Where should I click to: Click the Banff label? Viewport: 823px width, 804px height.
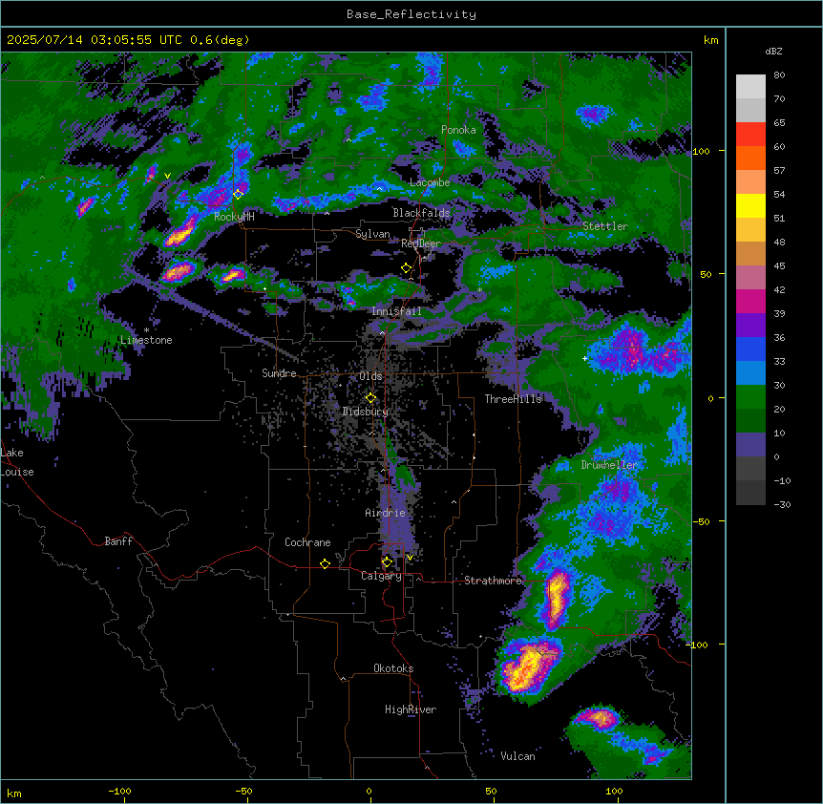(118, 541)
